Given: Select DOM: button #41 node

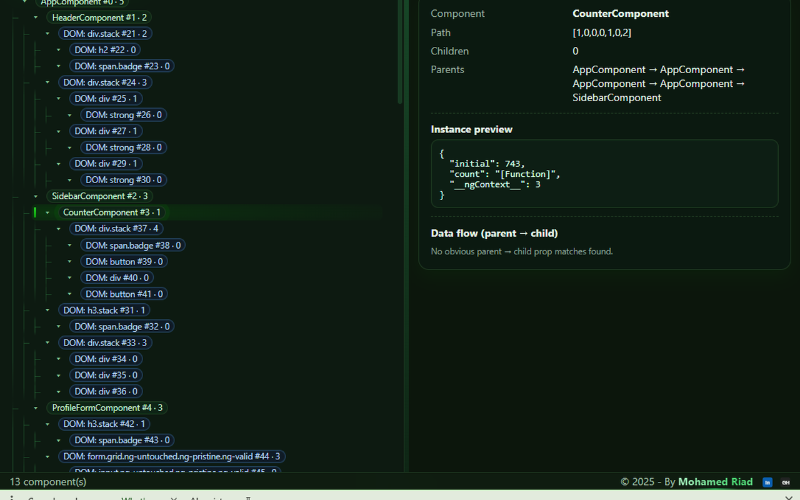Looking at the screenshot, I should 124,294.
